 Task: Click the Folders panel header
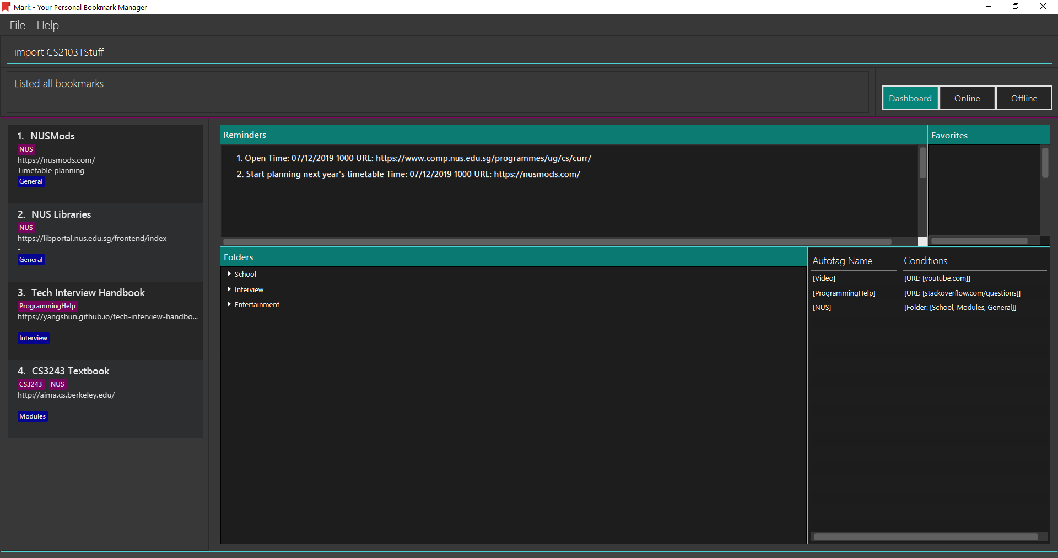[514, 257]
